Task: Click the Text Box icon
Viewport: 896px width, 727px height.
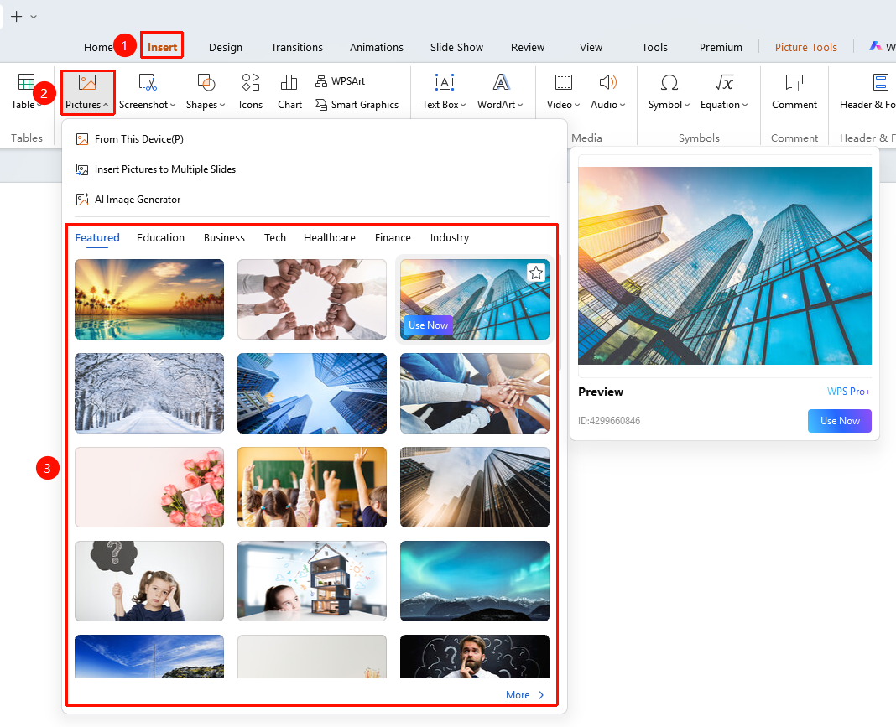Action: [444, 83]
